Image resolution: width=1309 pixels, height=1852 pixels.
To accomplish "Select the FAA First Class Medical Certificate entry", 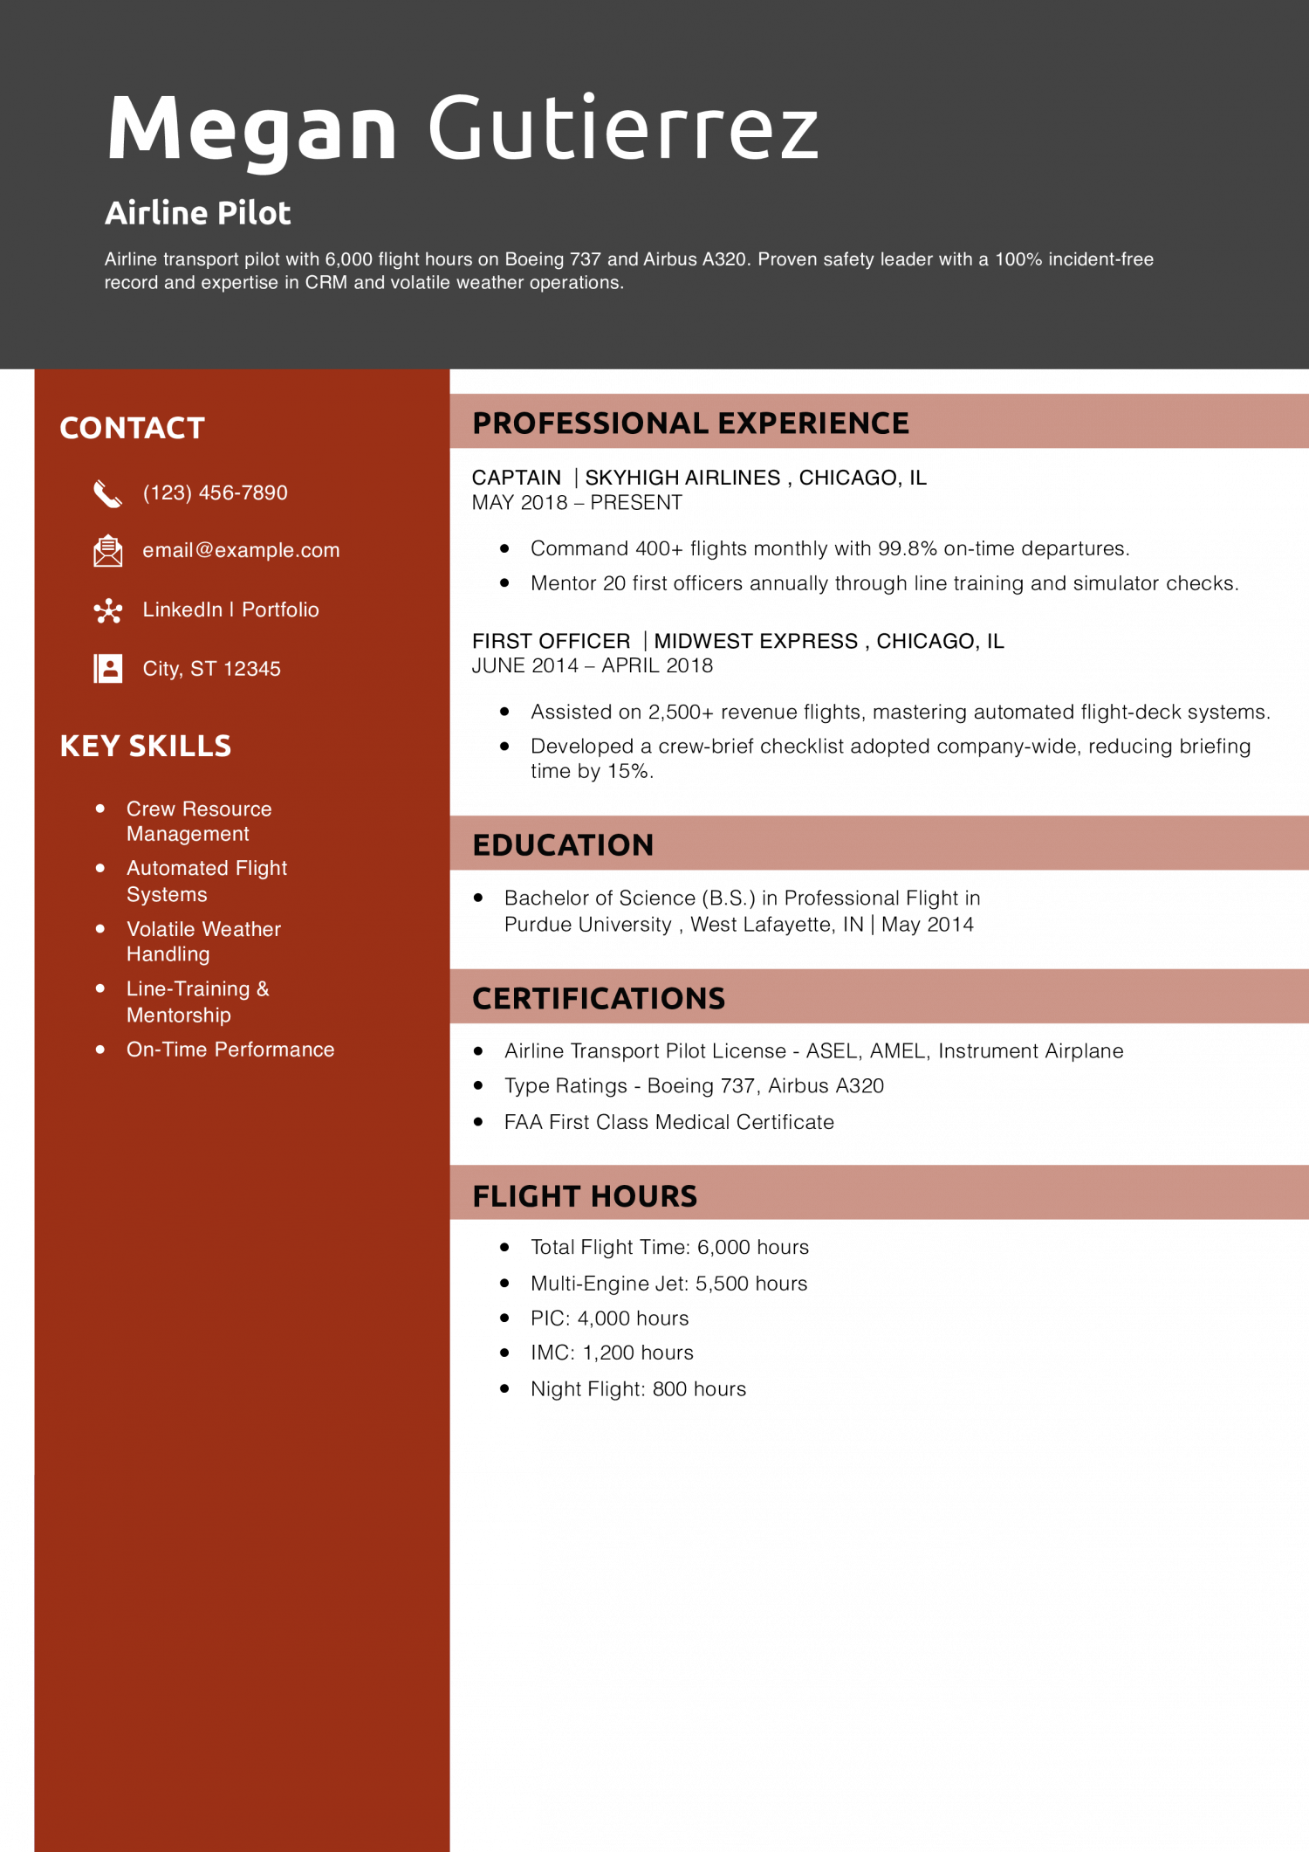I will (x=669, y=1122).
